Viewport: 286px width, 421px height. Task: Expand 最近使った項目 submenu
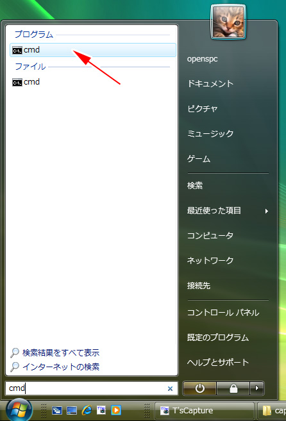click(228, 210)
